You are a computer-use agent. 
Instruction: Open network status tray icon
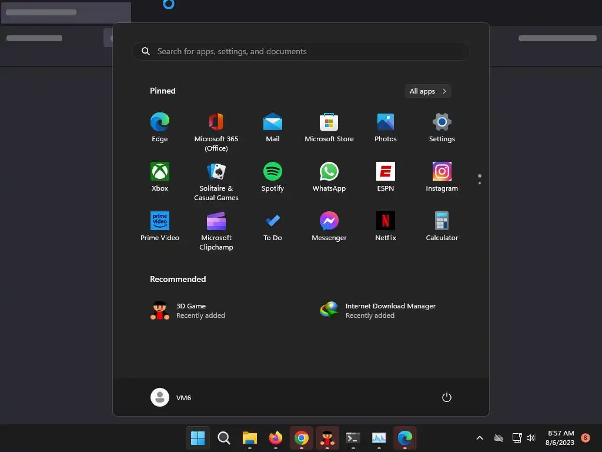coord(517,438)
